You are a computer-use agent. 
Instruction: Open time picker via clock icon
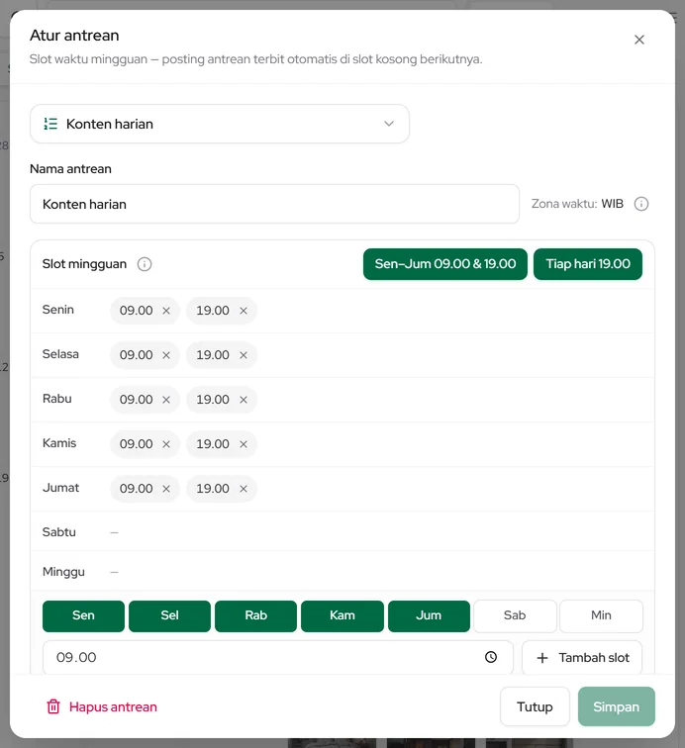[491, 657]
